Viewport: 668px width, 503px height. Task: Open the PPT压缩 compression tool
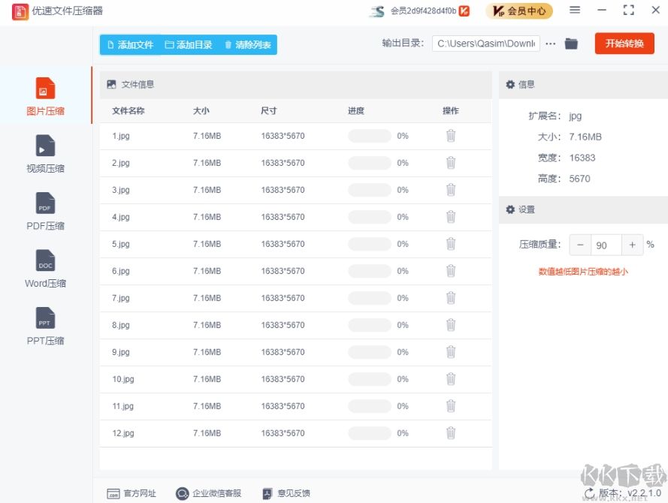44,326
